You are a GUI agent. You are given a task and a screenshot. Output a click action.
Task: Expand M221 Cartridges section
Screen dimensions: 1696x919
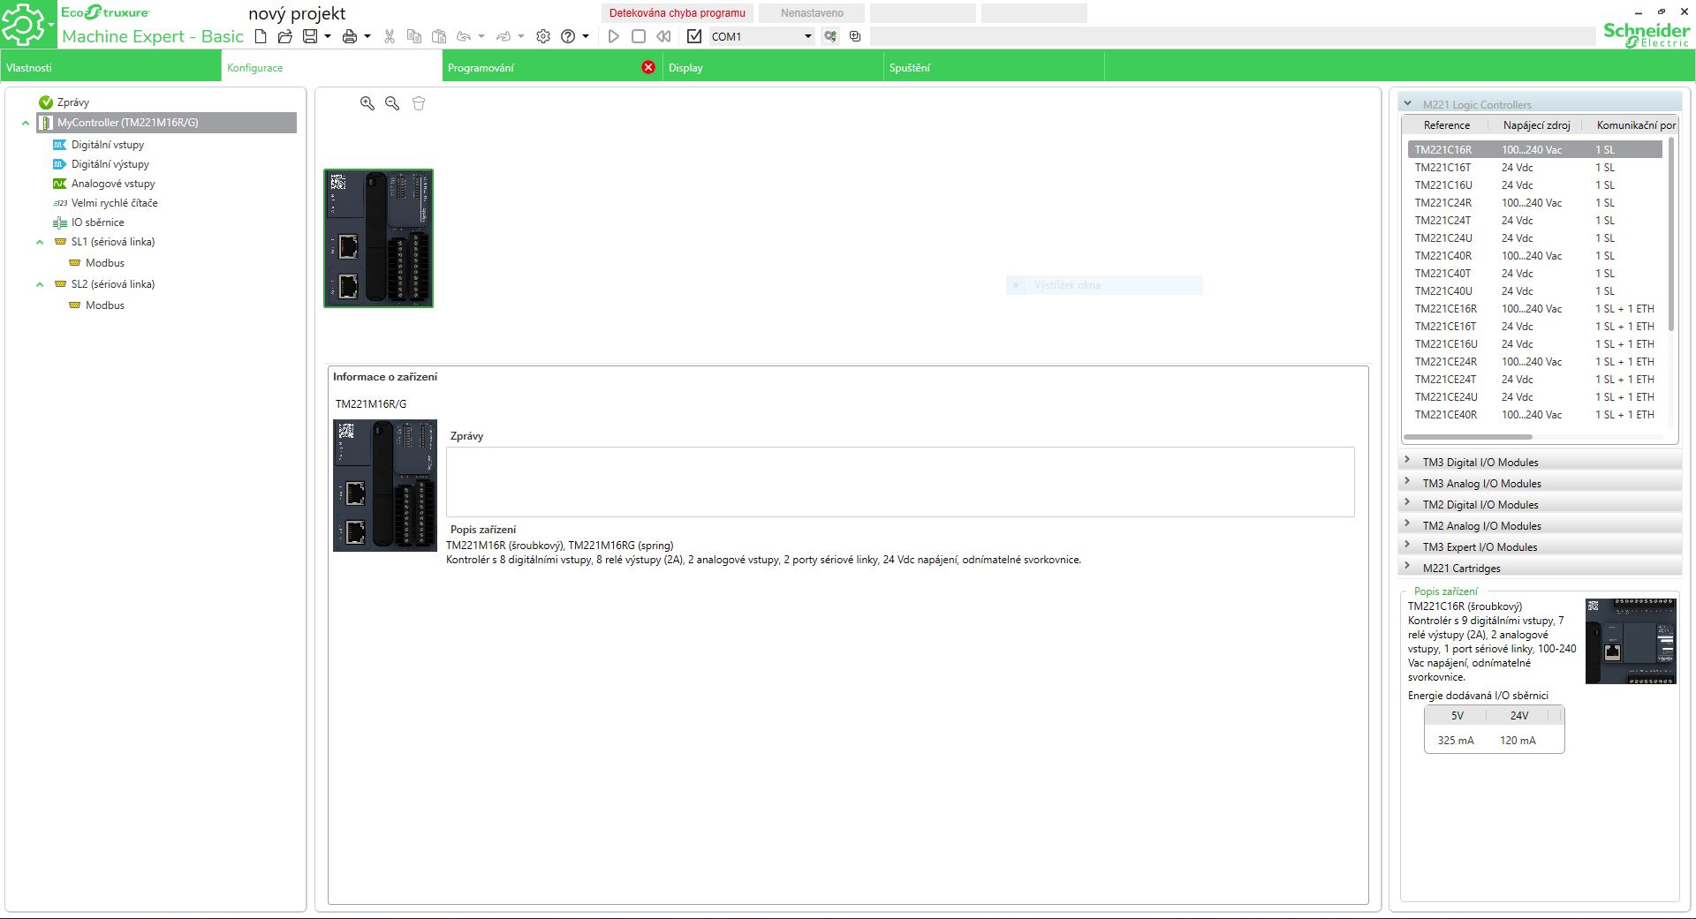pos(1407,567)
